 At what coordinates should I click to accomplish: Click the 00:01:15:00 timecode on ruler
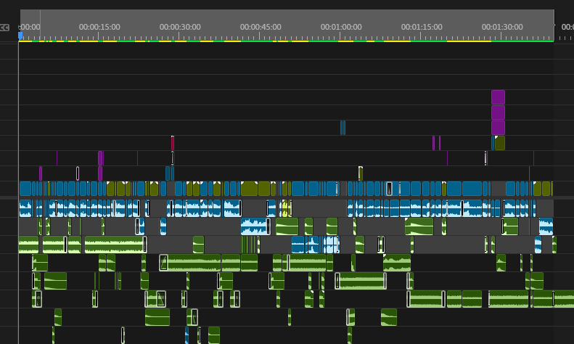[x=422, y=27]
